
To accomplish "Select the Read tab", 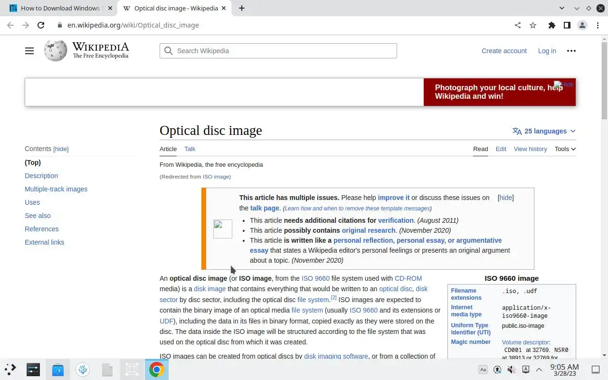I will tap(480, 149).
